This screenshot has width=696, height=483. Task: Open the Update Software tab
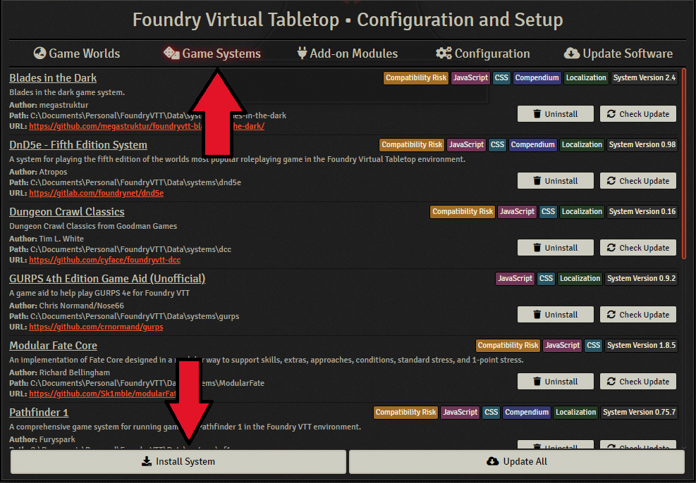618,54
